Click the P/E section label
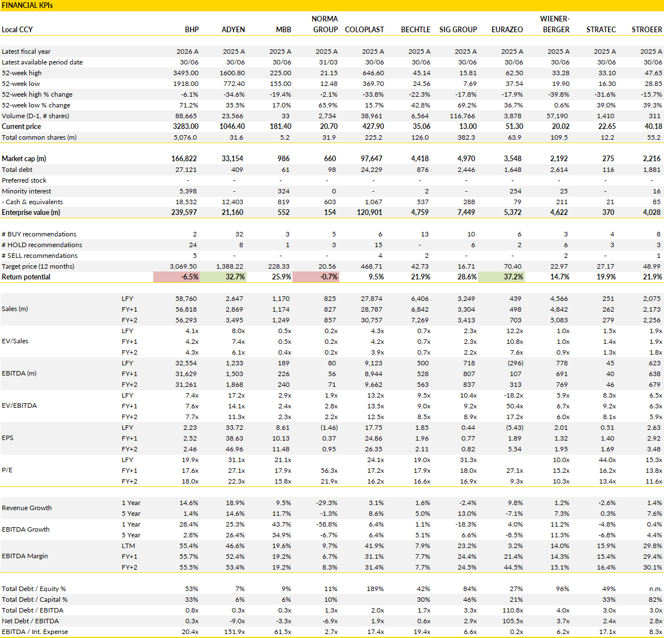This screenshot has width=664, height=638. (7, 470)
